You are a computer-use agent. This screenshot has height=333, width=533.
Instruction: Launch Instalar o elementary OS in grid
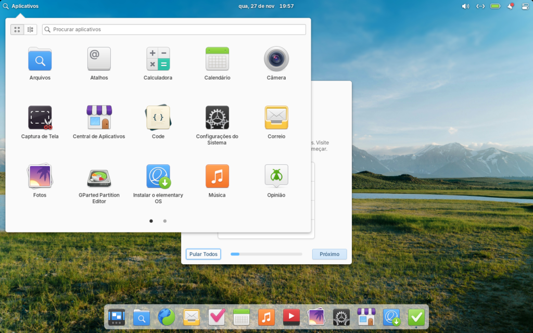[158, 184]
